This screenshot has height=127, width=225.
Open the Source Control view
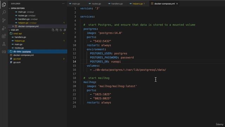pos(4,20)
